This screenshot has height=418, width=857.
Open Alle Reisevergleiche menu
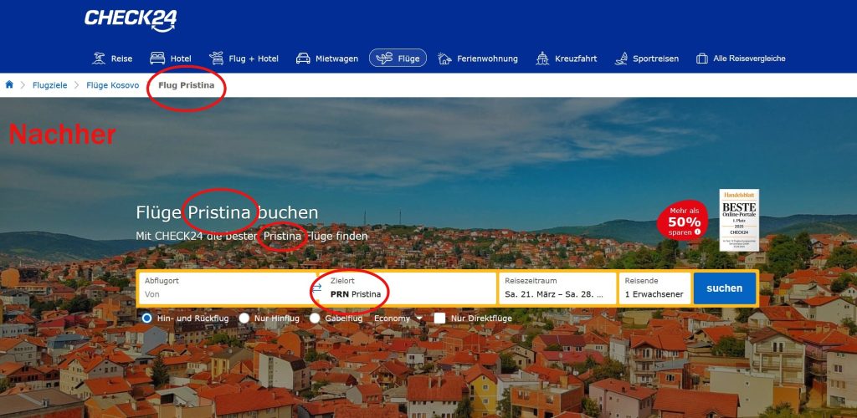[x=738, y=59]
